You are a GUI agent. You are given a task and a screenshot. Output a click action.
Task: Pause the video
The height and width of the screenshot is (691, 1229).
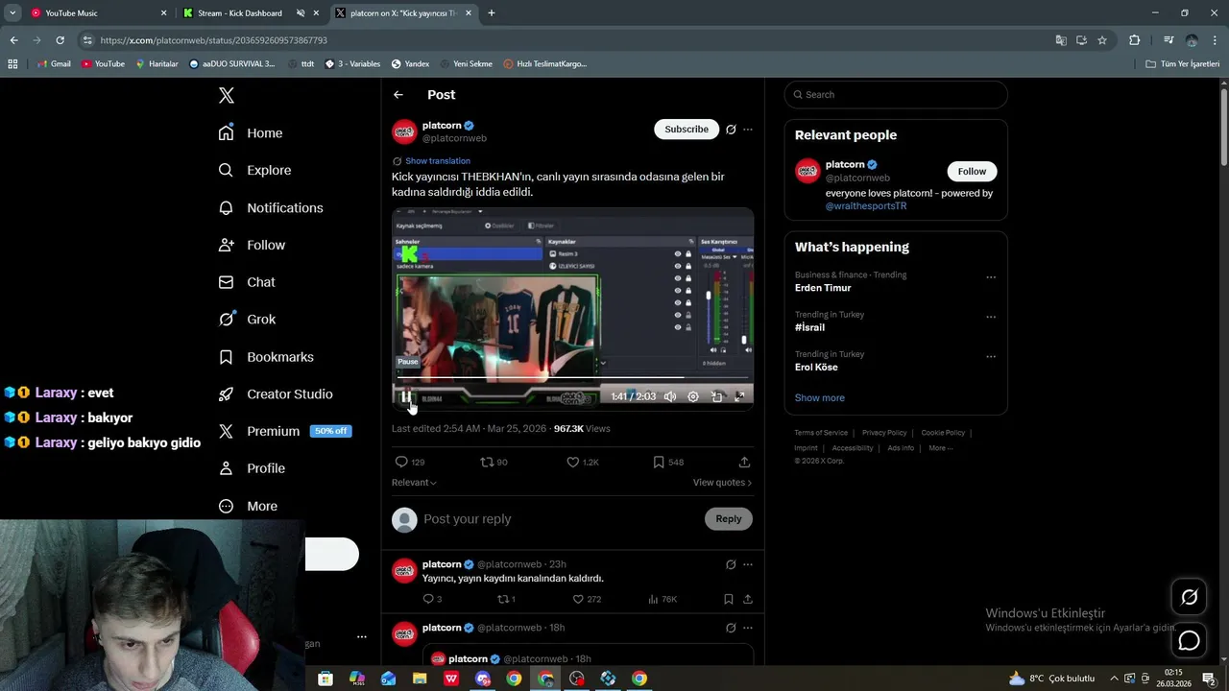[x=406, y=396]
